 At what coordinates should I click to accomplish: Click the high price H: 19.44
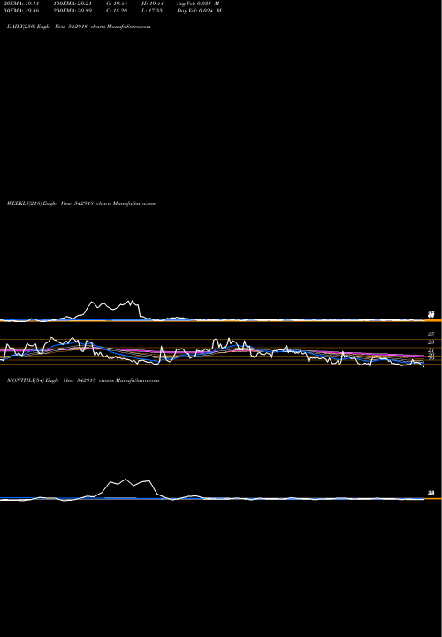pyautogui.click(x=152, y=4)
